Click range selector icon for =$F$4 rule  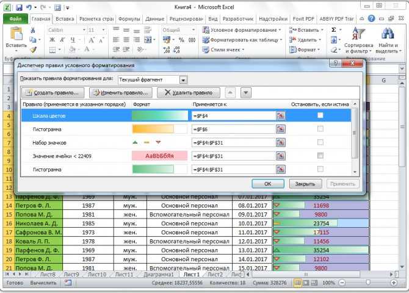pyautogui.click(x=281, y=115)
